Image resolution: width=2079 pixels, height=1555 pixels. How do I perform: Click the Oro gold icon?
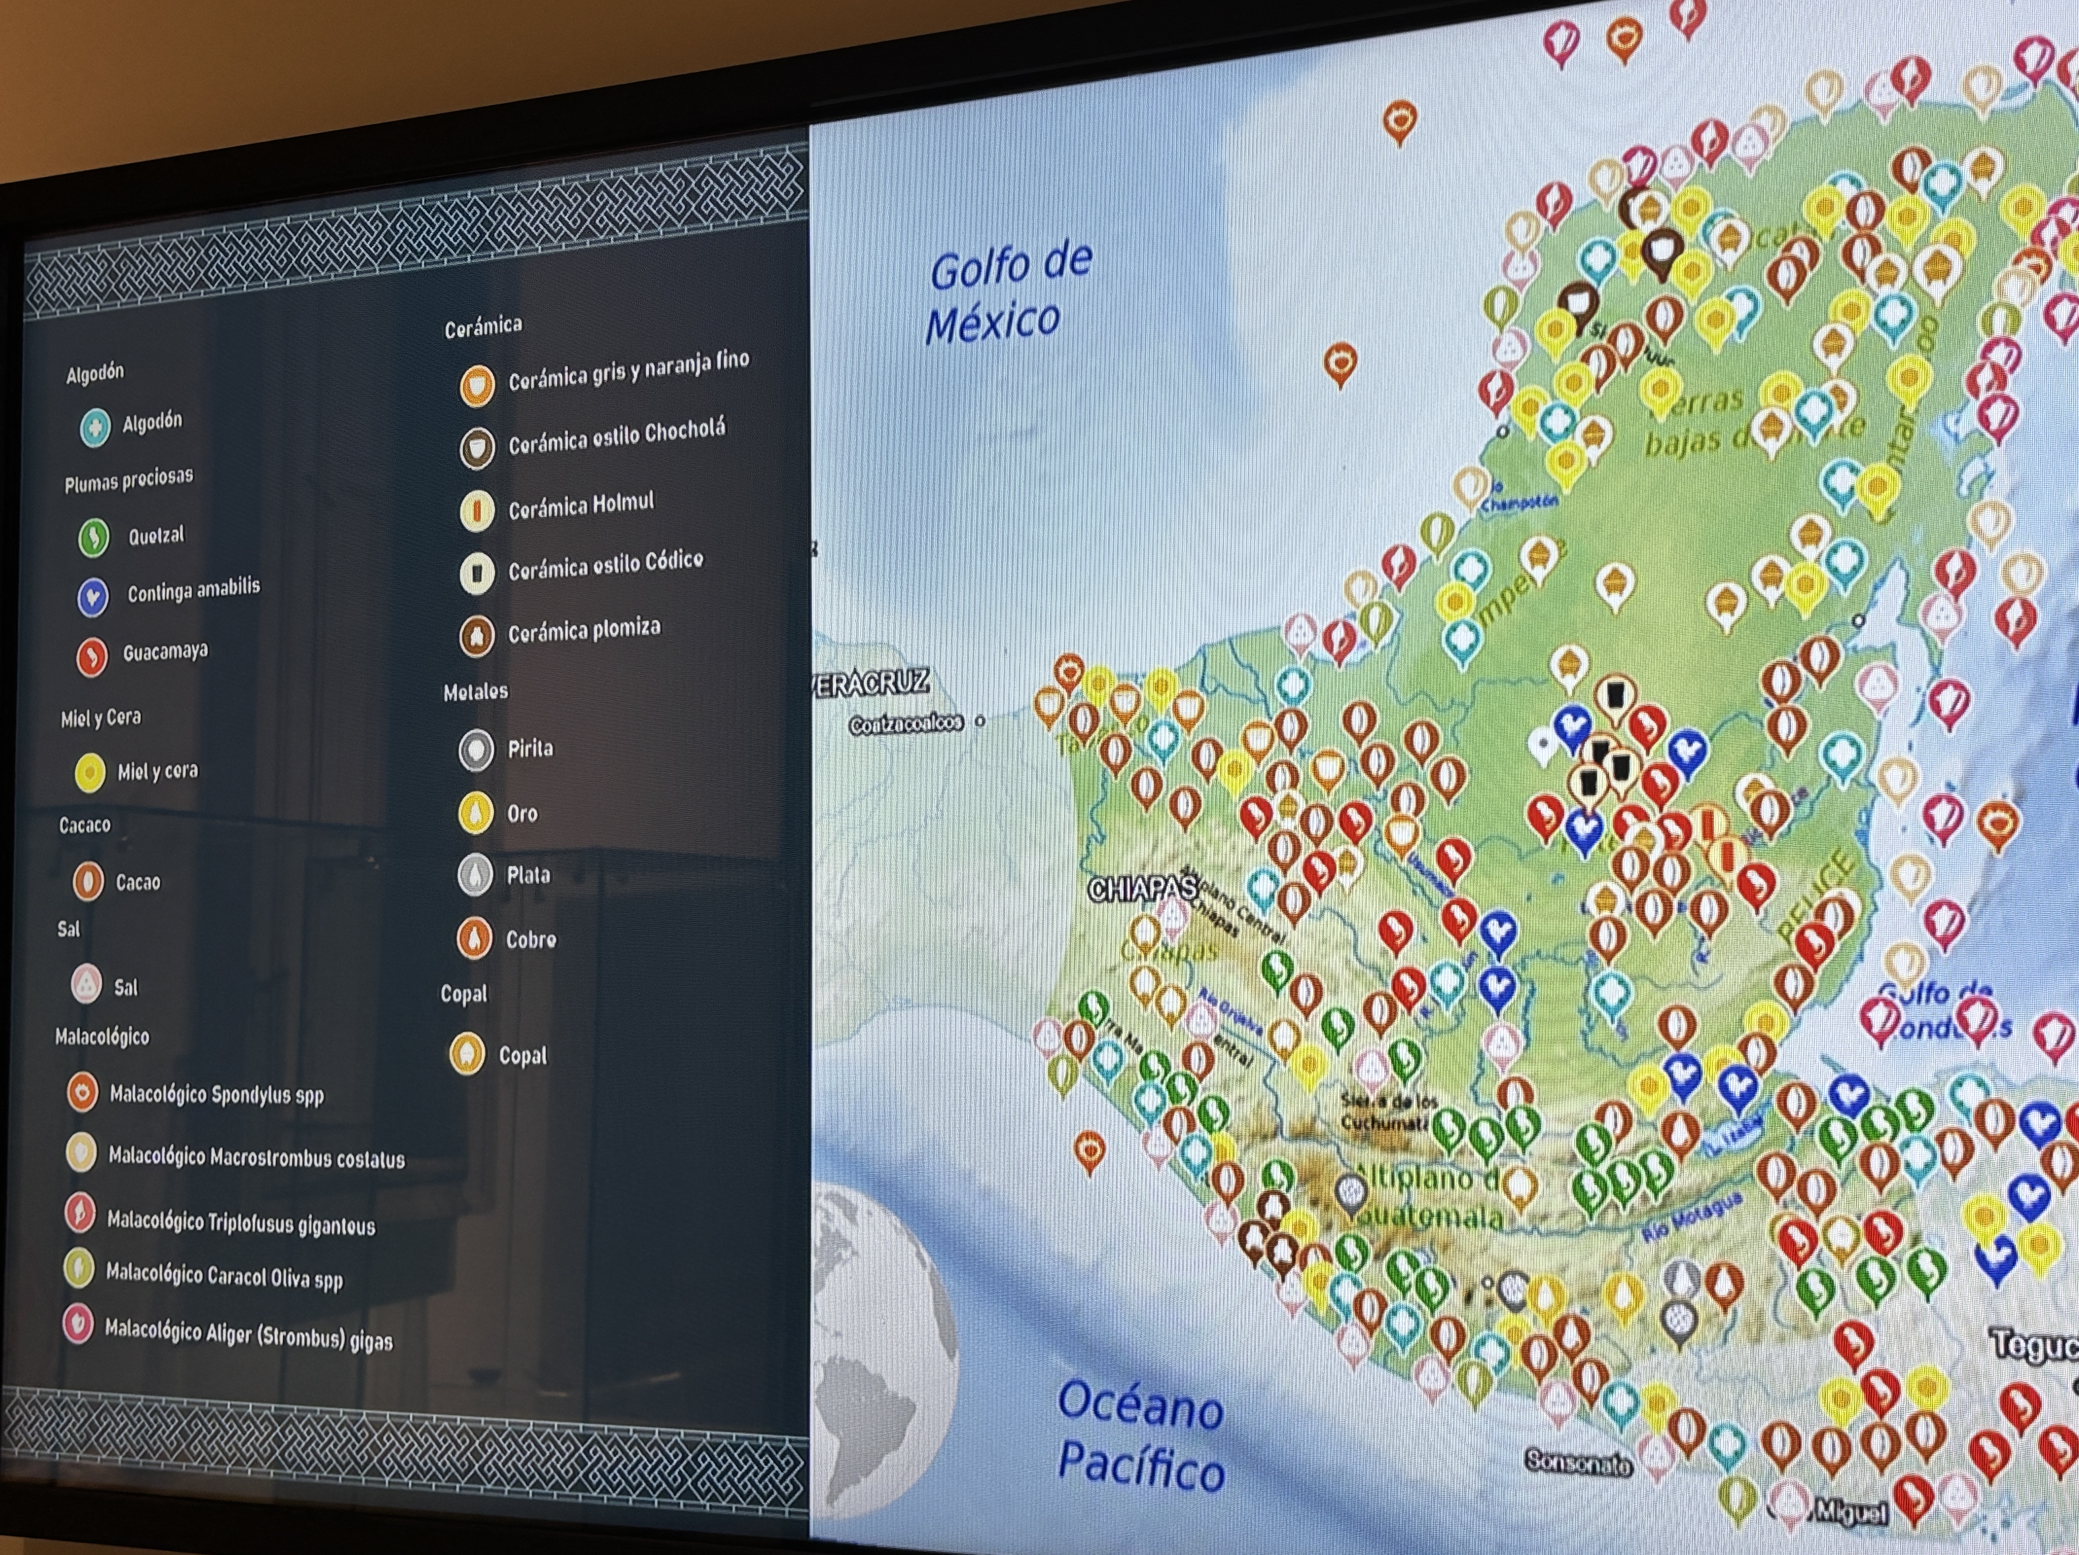coord(476,813)
